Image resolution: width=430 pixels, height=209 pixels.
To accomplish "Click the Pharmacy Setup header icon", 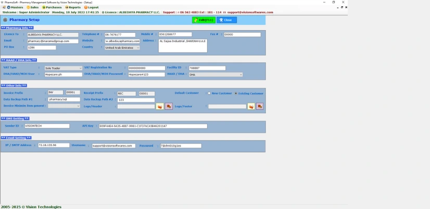I will tap(5, 20).
